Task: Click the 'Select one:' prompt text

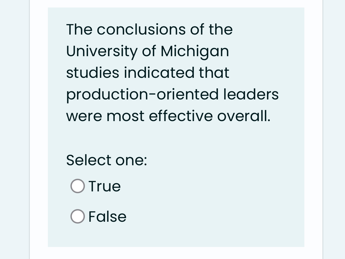Action: (107, 160)
